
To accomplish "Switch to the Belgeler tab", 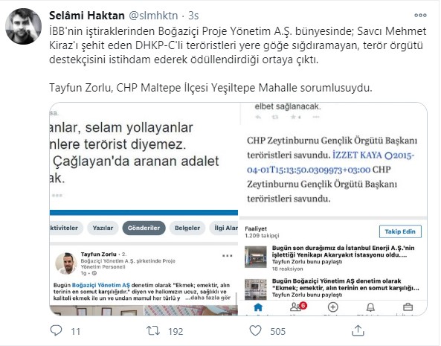I will (x=187, y=228).
